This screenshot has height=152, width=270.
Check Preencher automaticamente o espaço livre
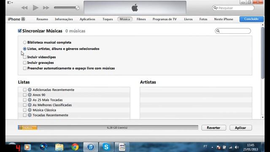pyautogui.click(x=25, y=68)
